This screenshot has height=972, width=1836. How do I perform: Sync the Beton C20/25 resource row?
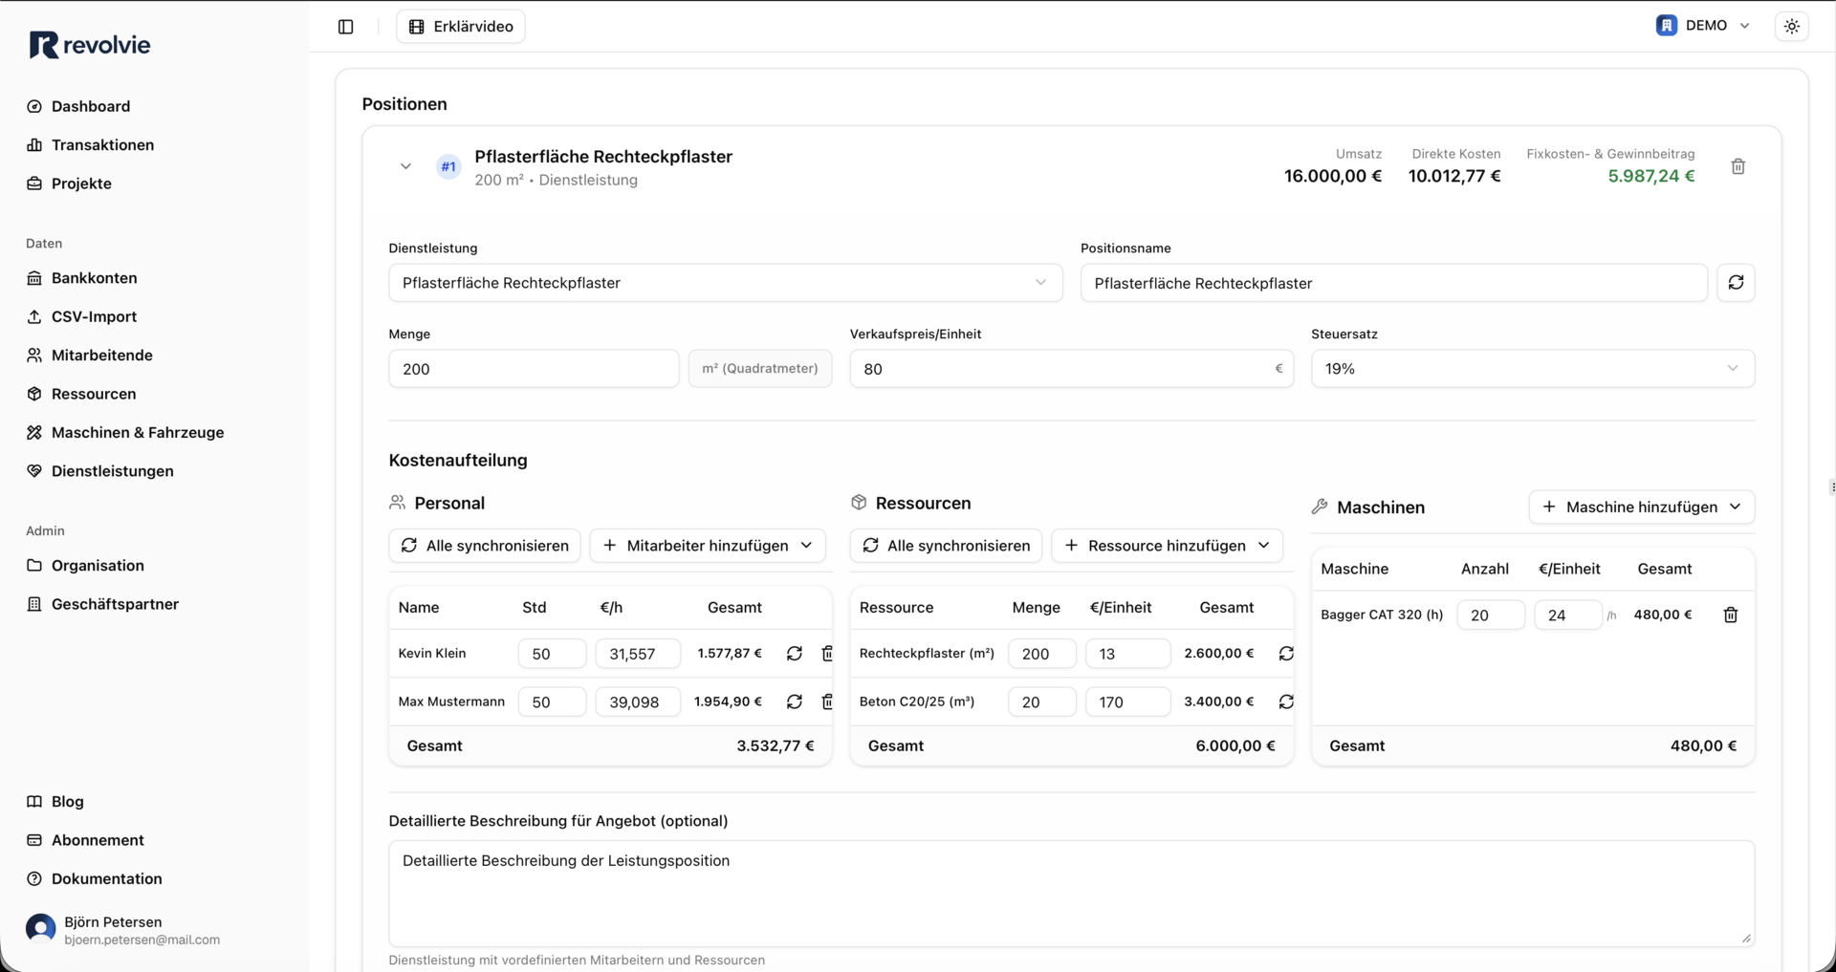coord(1285,702)
